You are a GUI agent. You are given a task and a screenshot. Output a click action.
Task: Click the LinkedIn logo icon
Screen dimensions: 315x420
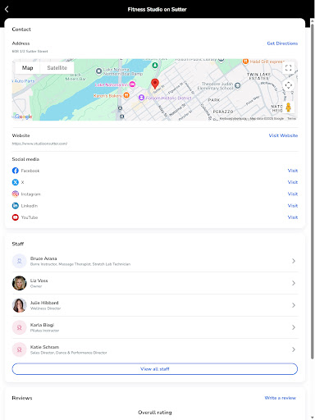(x=16, y=206)
